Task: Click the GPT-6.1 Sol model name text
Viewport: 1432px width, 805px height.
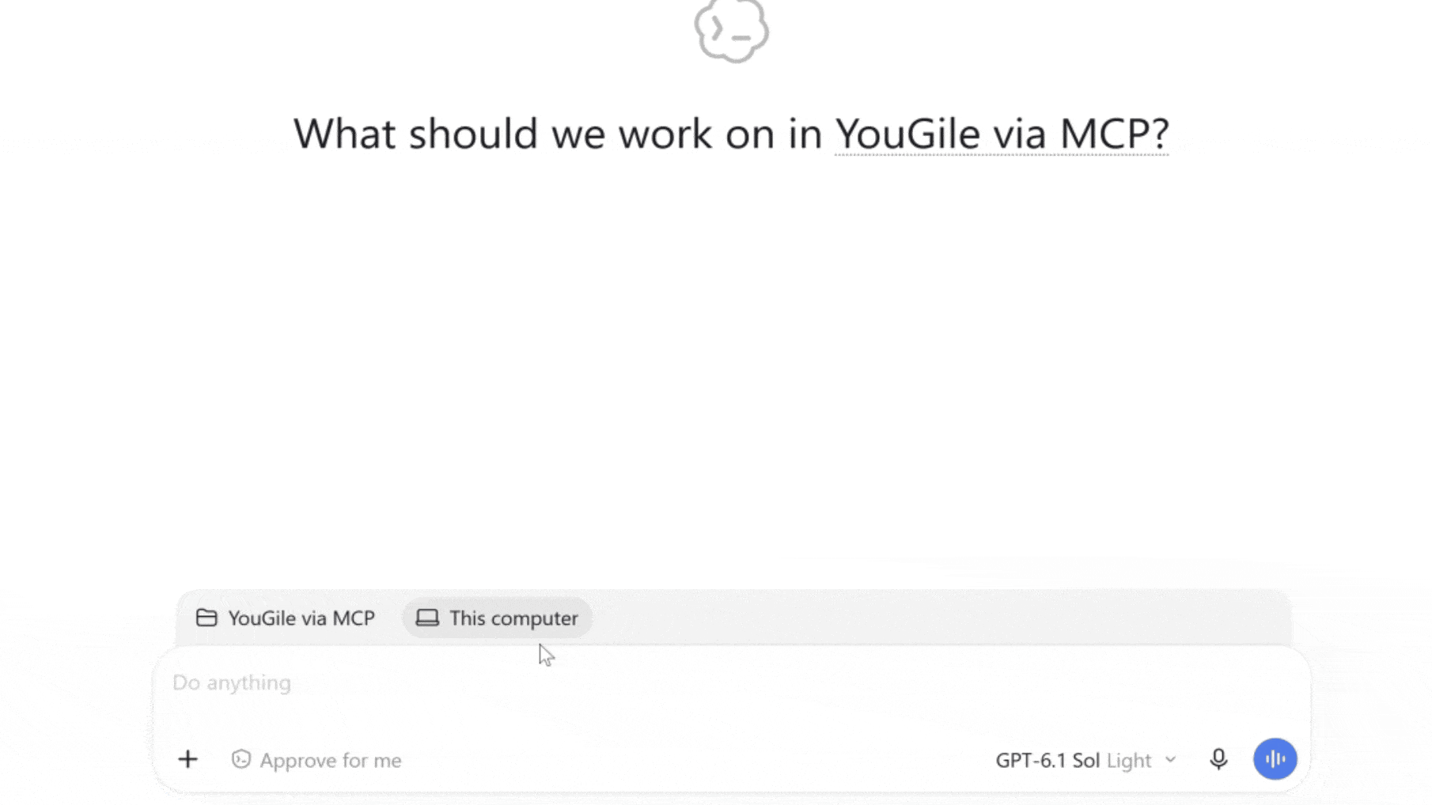Action: [1047, 760]
